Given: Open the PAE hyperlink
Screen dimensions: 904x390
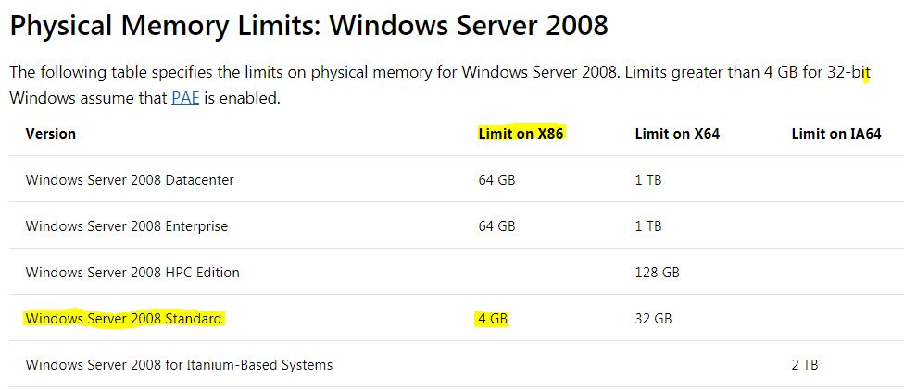Looking at the screenshot, I should [185, 98].
